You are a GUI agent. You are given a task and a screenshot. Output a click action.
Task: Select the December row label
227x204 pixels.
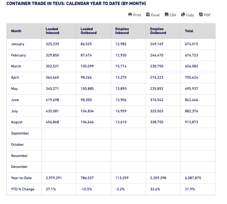[x=19, y=167]
